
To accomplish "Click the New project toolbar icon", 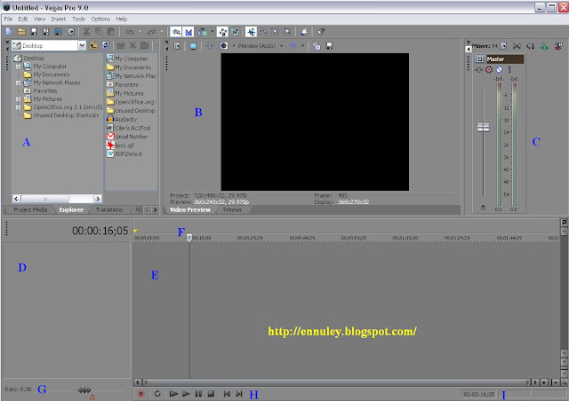I will [x=9, y=32].
